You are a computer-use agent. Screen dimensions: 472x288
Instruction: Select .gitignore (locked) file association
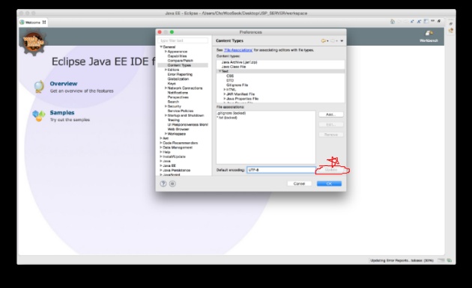pyautogui.click(x=232, y=114)
